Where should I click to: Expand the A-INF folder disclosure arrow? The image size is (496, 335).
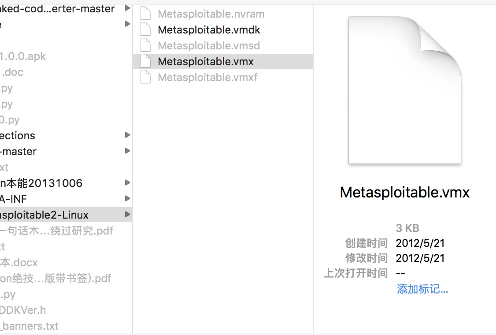(x=127, y=199)
